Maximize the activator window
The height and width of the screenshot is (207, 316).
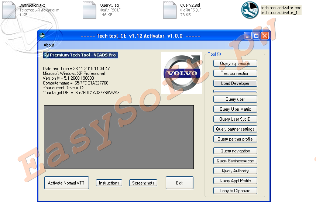pos(256,36)
